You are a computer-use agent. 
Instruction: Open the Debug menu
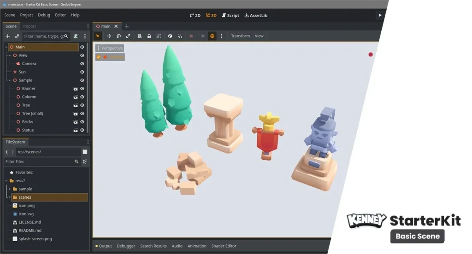point(44,15)
